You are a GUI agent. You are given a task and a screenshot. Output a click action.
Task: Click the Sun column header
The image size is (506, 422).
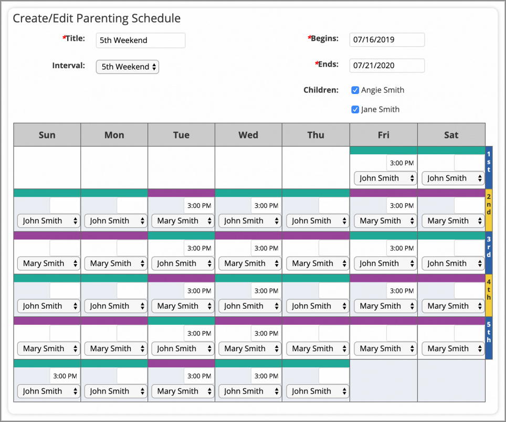coord(47,135)
